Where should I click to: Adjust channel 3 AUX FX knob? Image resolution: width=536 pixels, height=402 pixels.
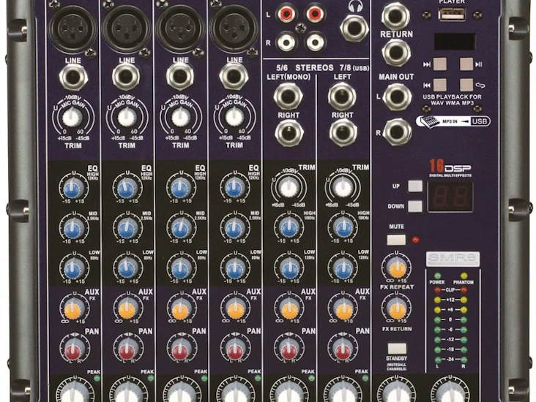[182, 309]
